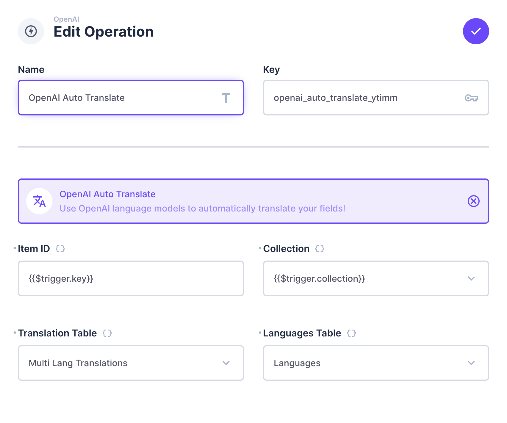Remove OpenAI Auto Translate with circled X
This screenshot has width=507, height=423.
(474, 201)
